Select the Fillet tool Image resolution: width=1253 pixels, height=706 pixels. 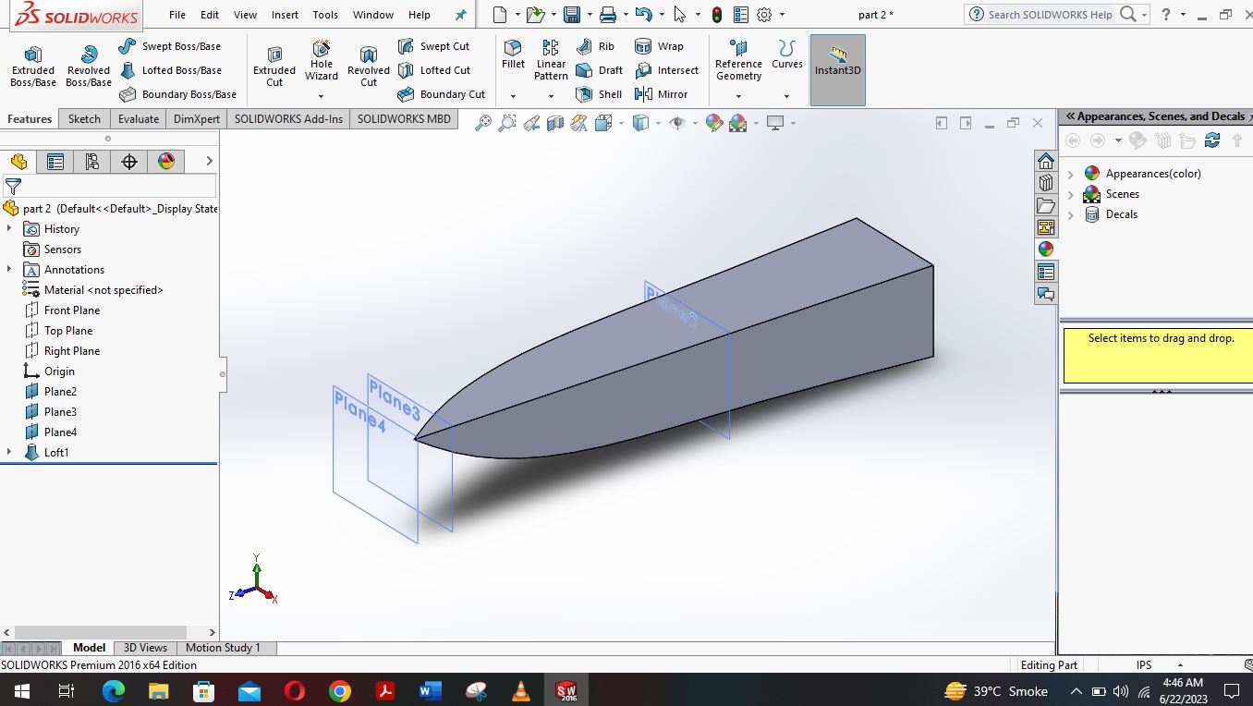[x=513, y=55]
